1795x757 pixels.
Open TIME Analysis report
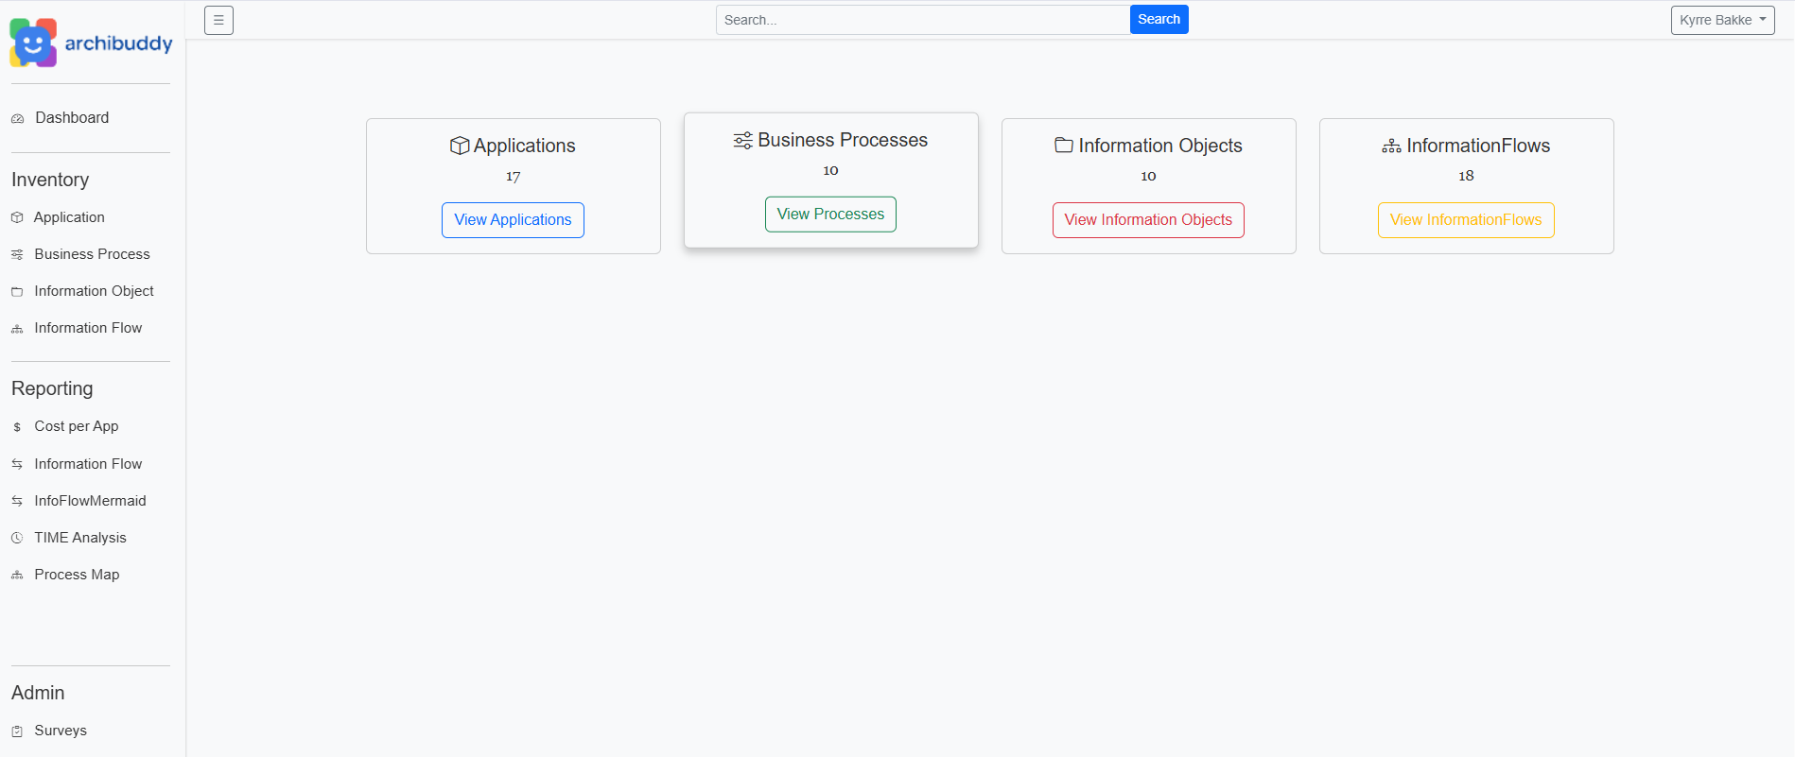coord(80,538)
